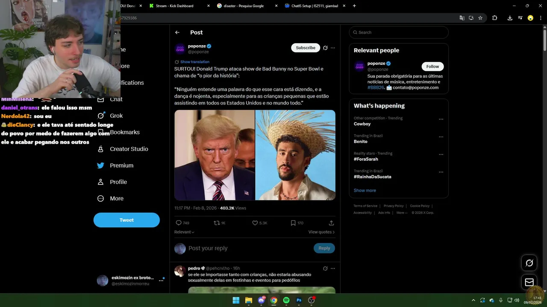Open more options on poponze post
The height and width of the screenshot is (307, 547).
333,48
